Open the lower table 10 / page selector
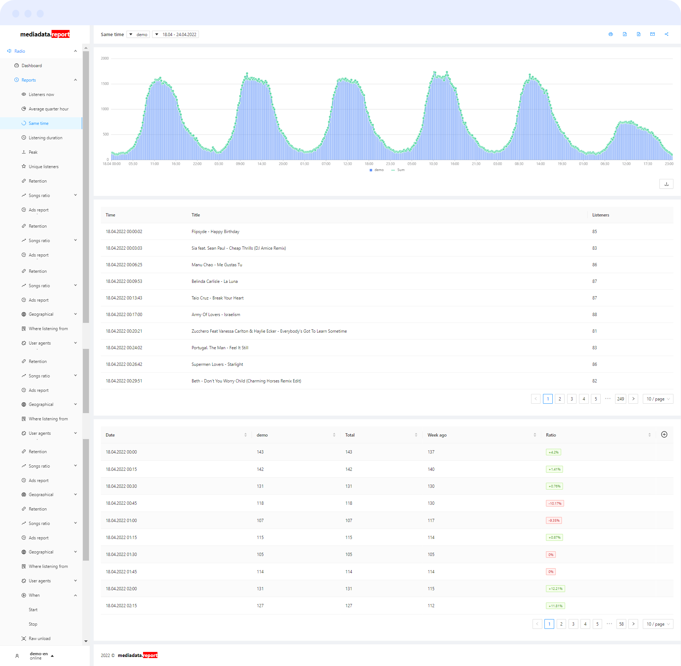The height and width of the screenshot is (666, 681). (x=658, y=624)
